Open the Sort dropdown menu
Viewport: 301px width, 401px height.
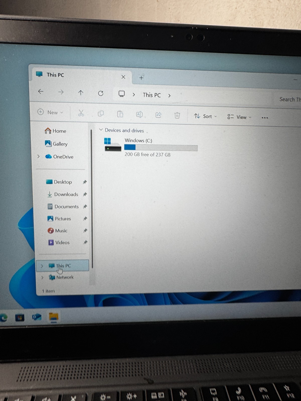click(205, 116)
